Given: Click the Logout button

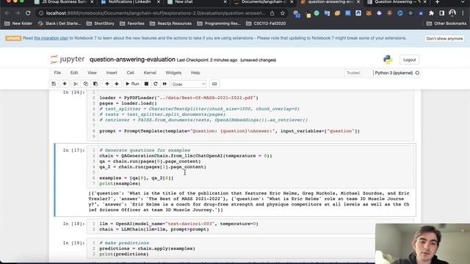Looking at the screenshot, I should [x=409, y=60].
